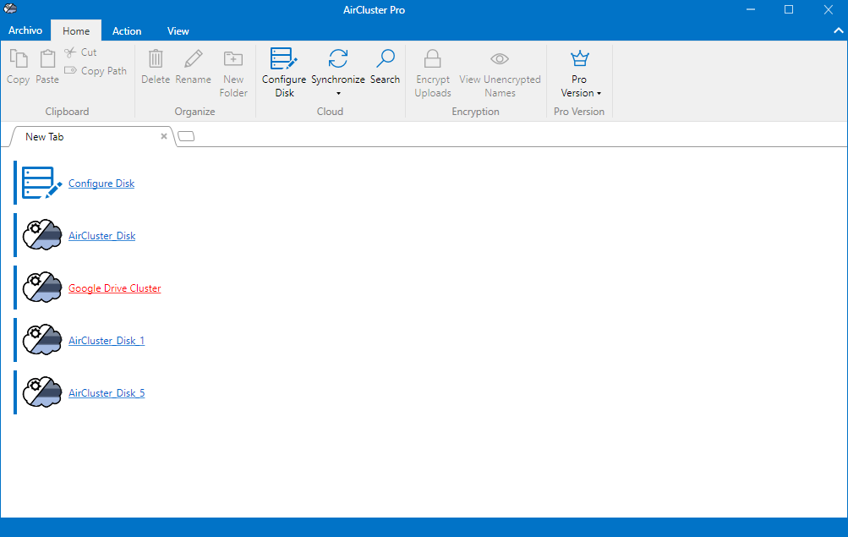The width and height of the screenshot is (848, 537).
Task: Open the AirCluster_Disk_1 link
Action: (107, 341)
